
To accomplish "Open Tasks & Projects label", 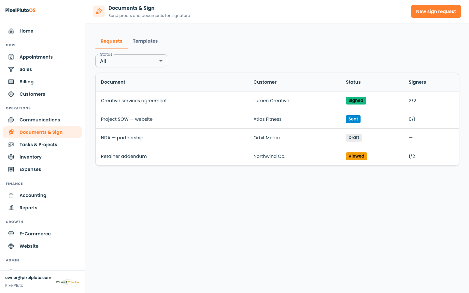I will [38, 145].
